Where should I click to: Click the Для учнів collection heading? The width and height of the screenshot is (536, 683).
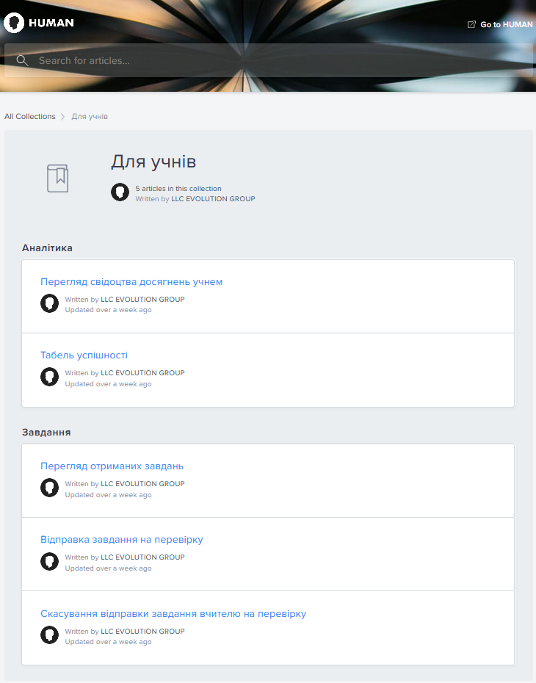pos(153,162)
